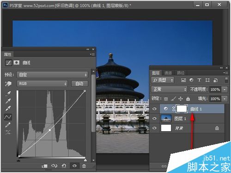Switch to the 图层 tab

(156, 73)
